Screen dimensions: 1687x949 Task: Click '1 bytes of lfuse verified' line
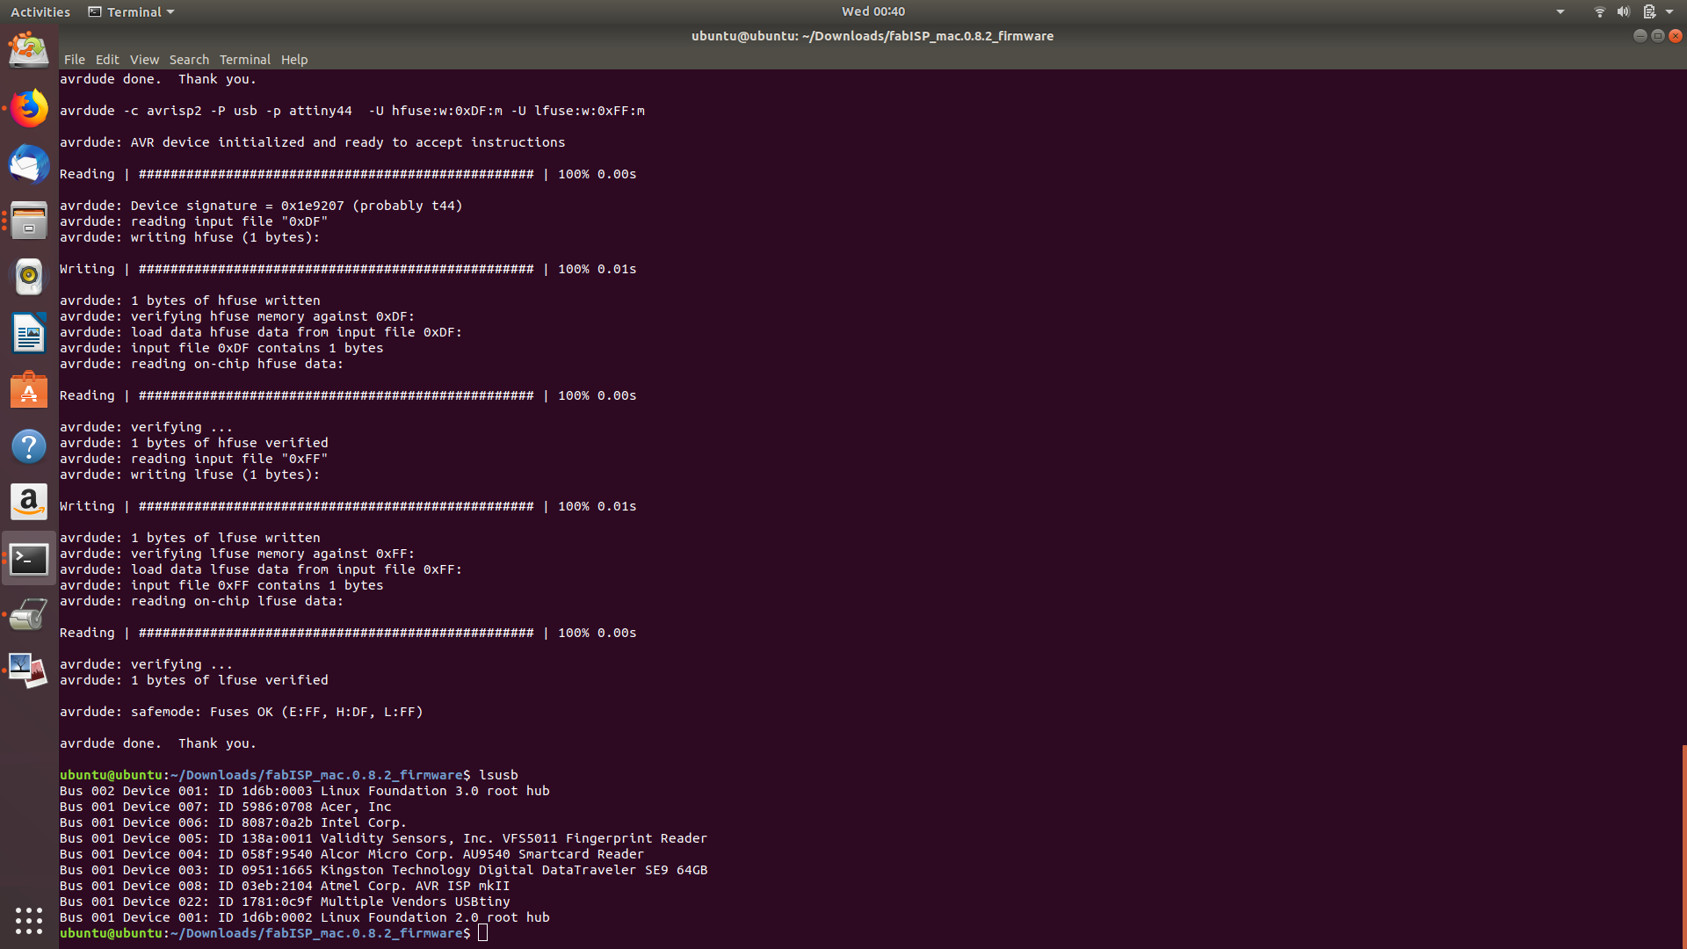point(194,680)
